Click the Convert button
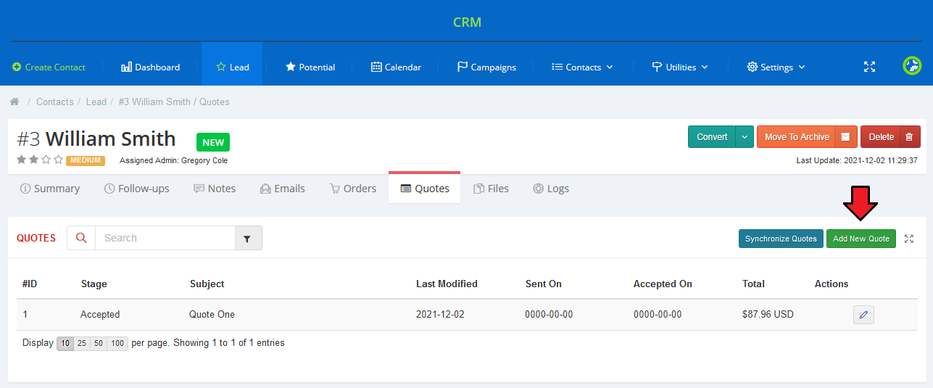Screen dimensions: 933x388 [x=712, y=137]
